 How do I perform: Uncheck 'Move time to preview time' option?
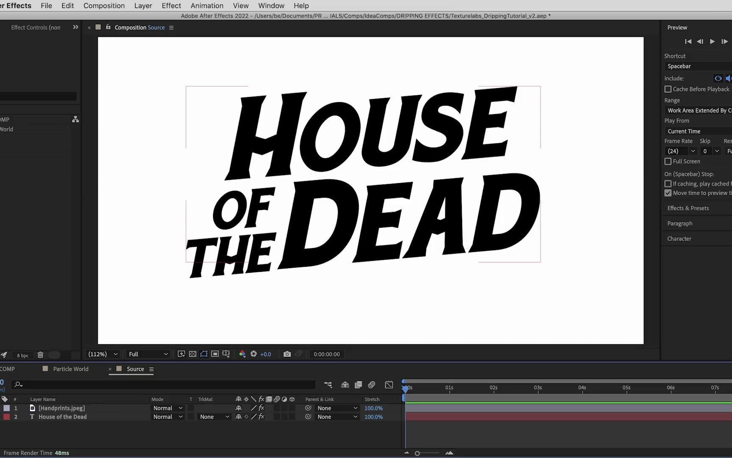(668, 193)
